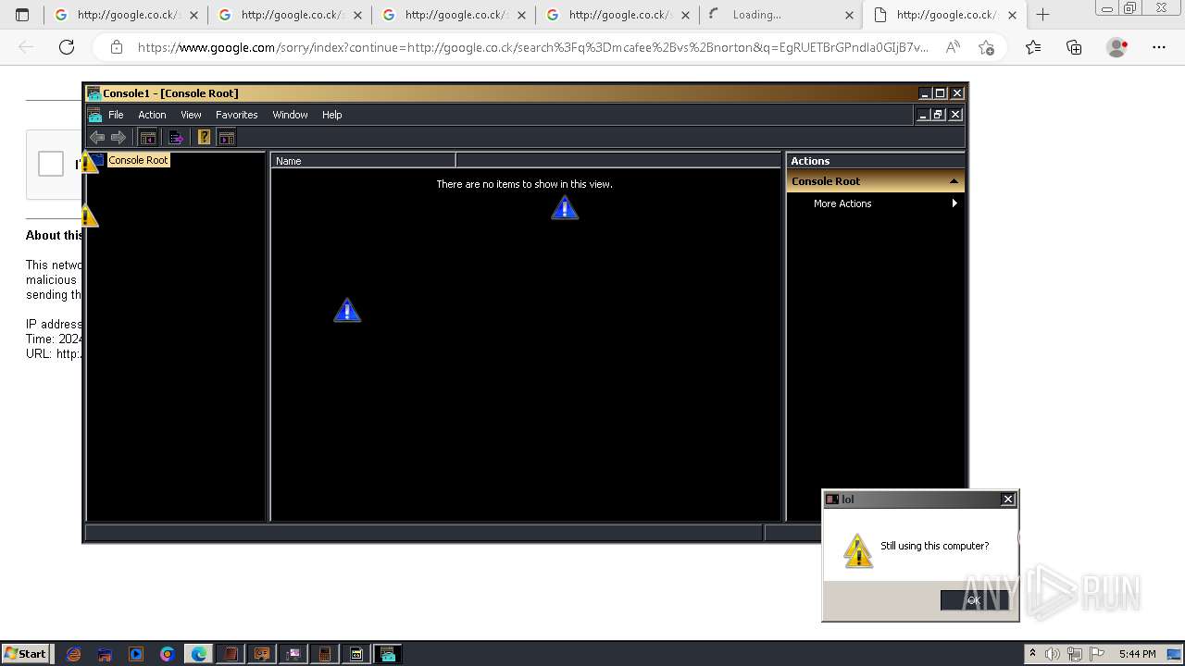Restore the inner Console Root child window
The image size is (1185, 666).
pyautogui.click(x=938, y=115)
